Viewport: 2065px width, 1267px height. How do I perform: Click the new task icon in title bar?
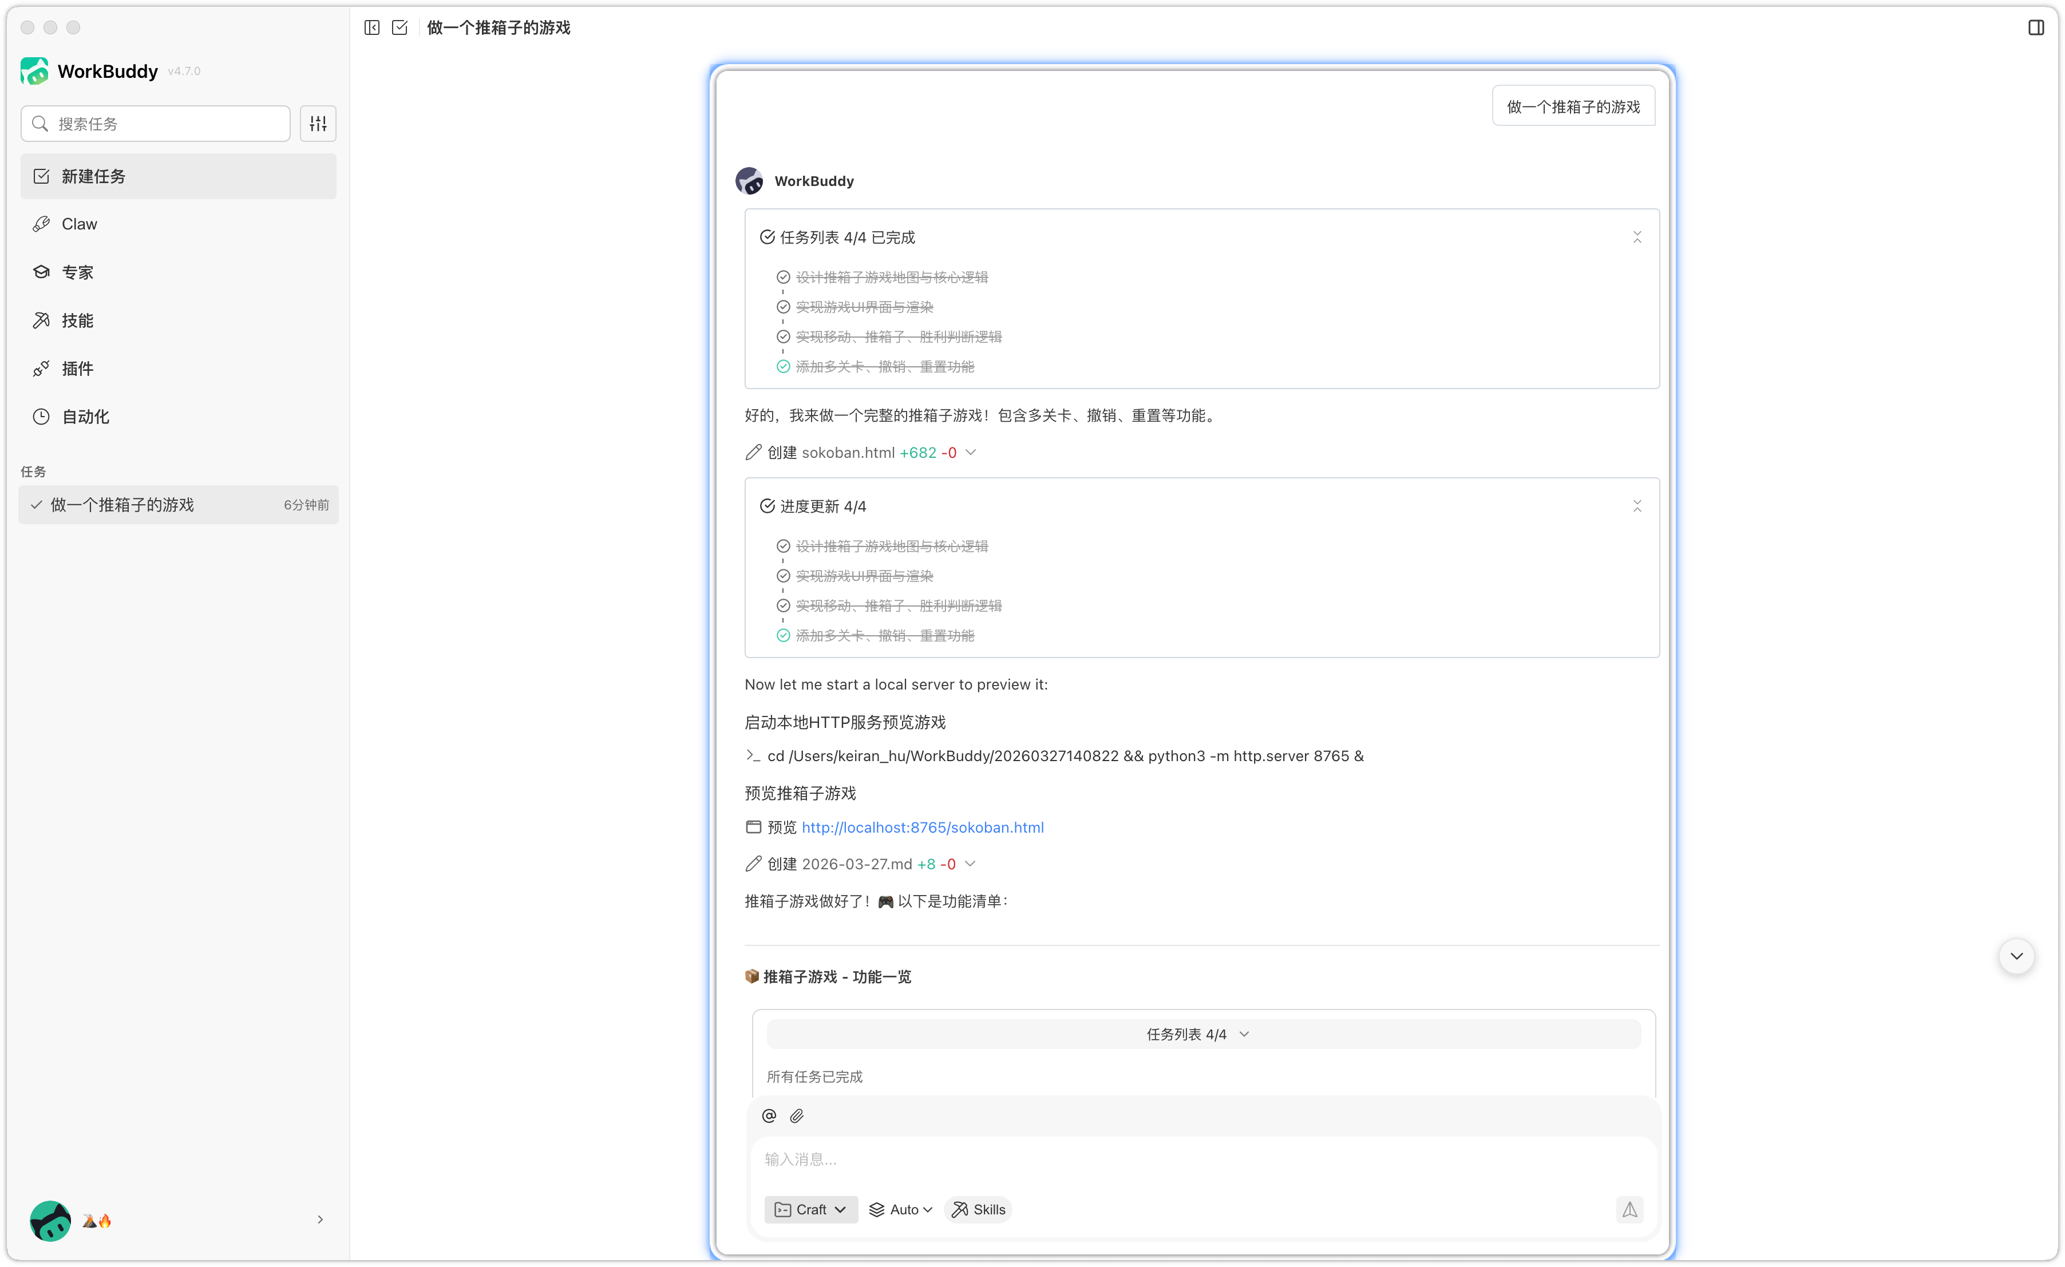(399, 27)
